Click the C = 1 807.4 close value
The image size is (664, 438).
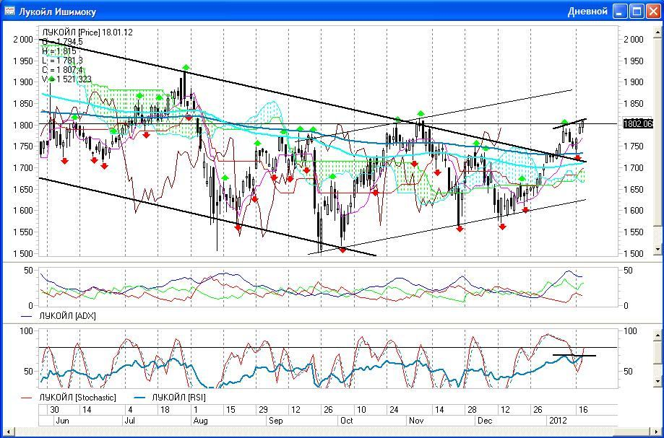(62, 70)
